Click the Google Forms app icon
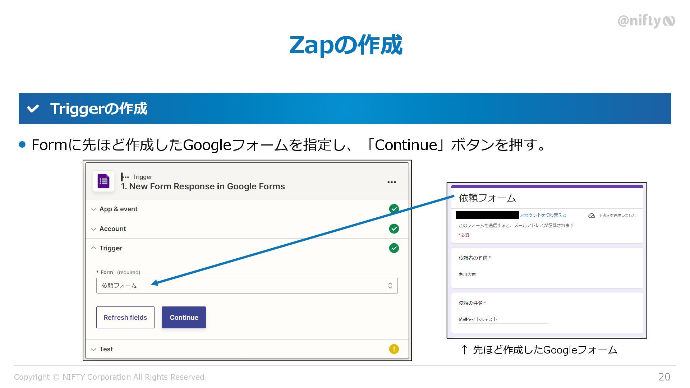690x388 pixels. click(x=103, y=181)
